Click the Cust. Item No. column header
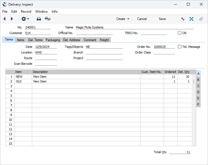Image resolution: width=208 pixels, height=165 pixels. coord(151,72)
